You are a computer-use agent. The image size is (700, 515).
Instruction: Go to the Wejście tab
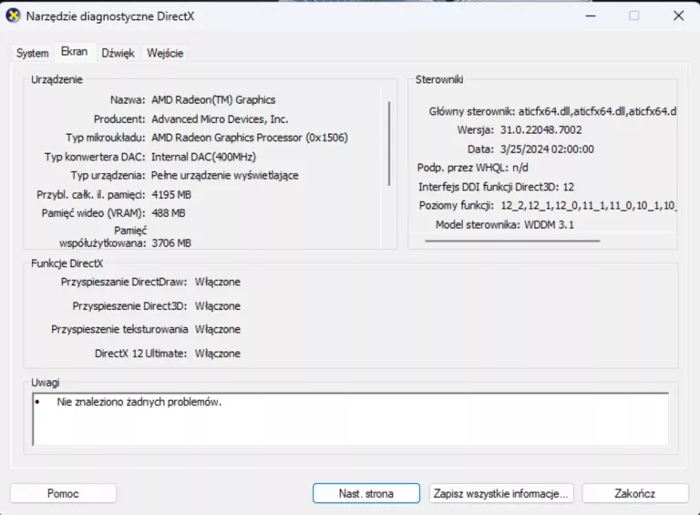pyautogui.click(x=165, y=53)
